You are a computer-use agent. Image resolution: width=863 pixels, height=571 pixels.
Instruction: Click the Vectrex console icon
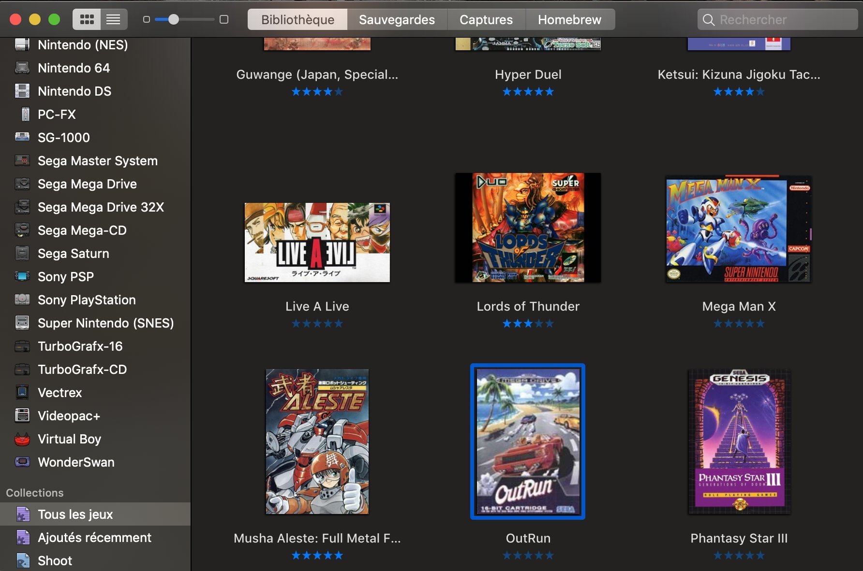click(22, 392)
